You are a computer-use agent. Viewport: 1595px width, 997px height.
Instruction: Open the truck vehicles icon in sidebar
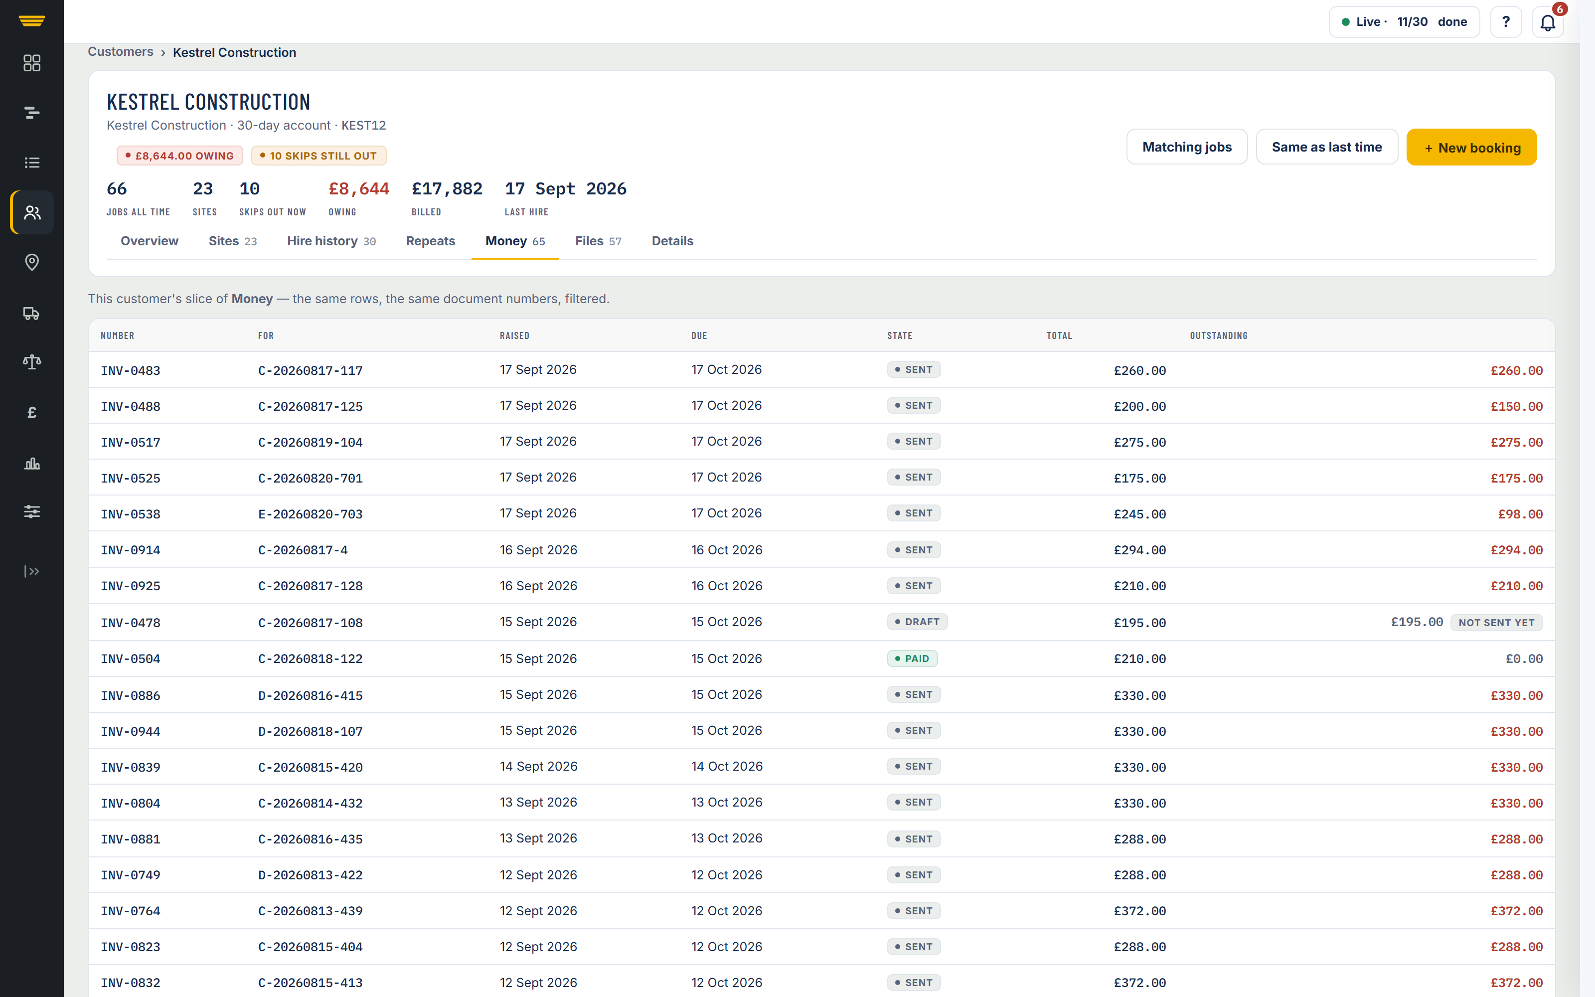[x=31, y=313]
